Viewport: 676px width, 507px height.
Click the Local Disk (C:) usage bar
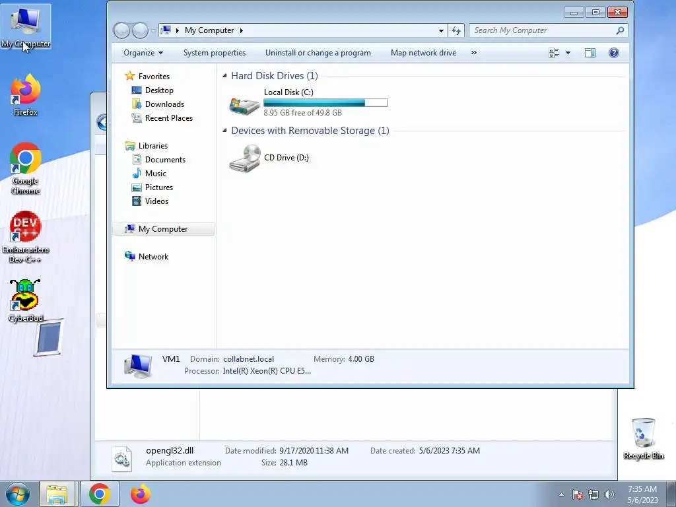[325, 102]
